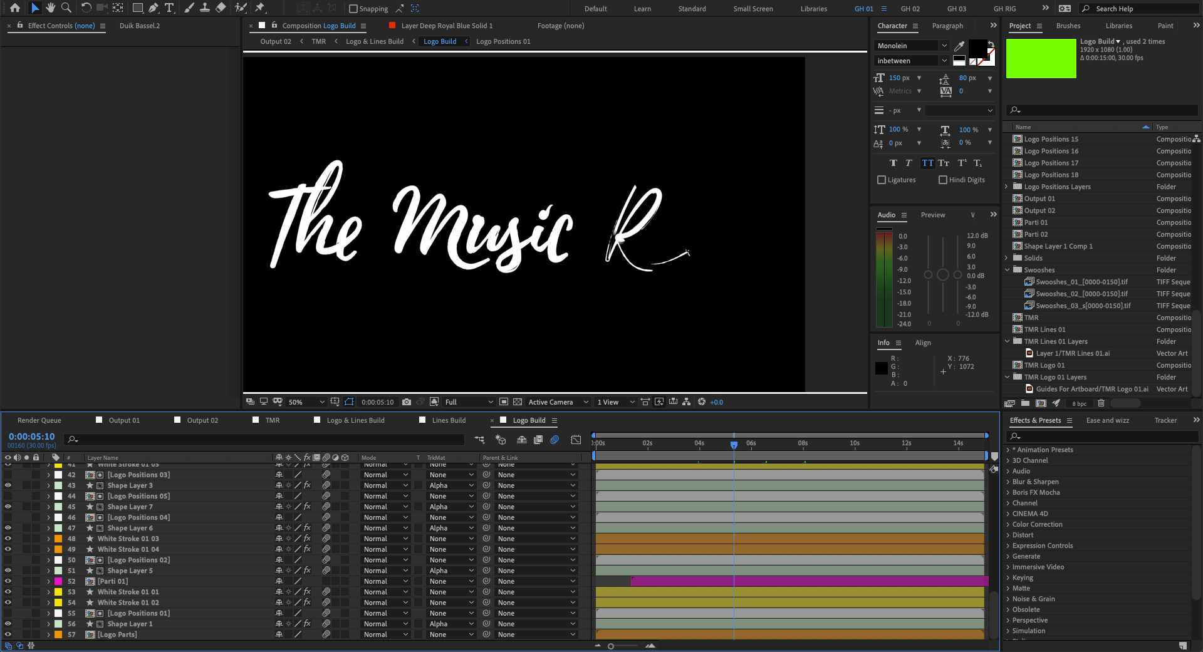Viewport: 1203px width, 652px height.
Task: Select the Pen tool
Action: click(154, 8)
